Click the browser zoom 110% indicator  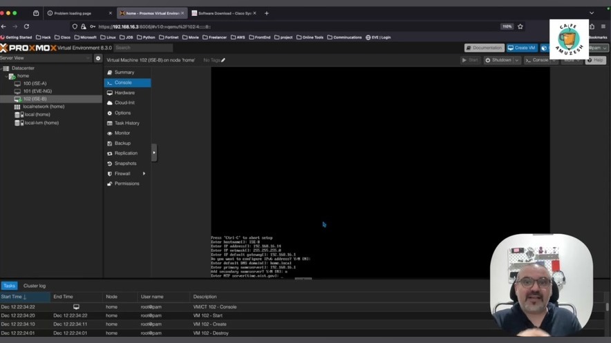coord(507,26)
